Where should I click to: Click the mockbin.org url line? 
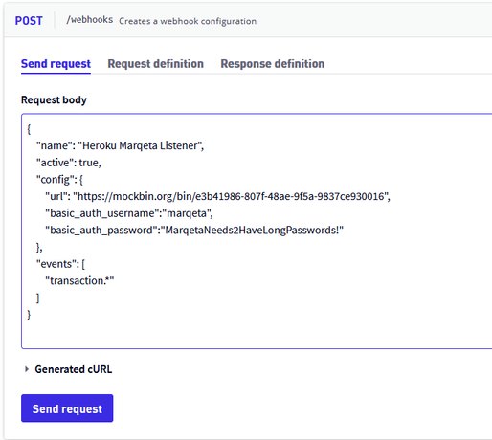click(217, 196)
